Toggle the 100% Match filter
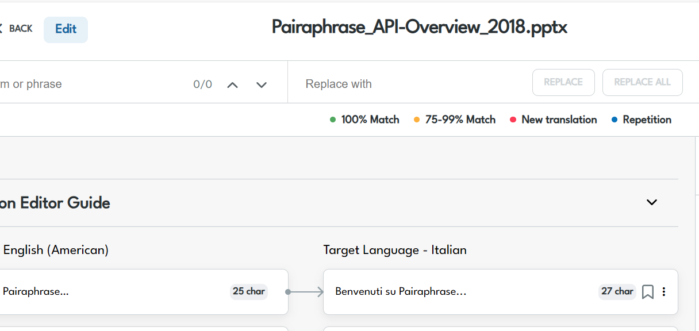699x331 pixels. (365, 120)
